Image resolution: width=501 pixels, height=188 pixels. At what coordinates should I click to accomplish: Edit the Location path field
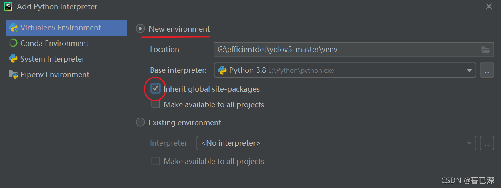tap(354, 50)
